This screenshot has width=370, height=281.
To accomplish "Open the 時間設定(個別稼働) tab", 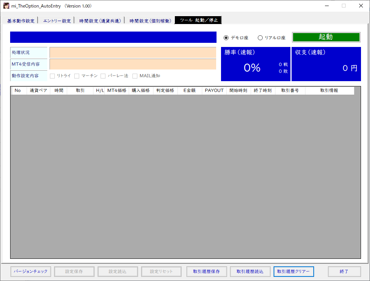I will coord(150,21).
